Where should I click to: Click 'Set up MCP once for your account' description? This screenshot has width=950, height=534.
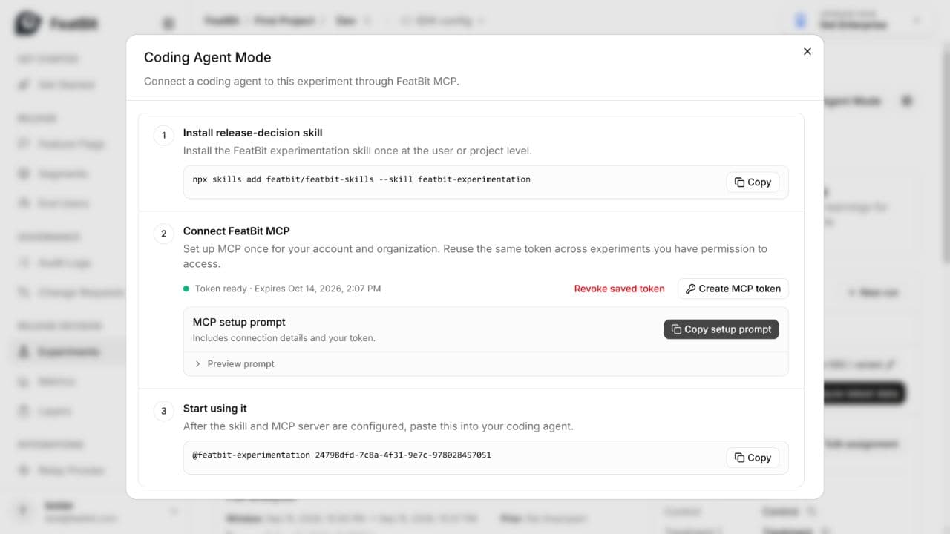(475, 256)
